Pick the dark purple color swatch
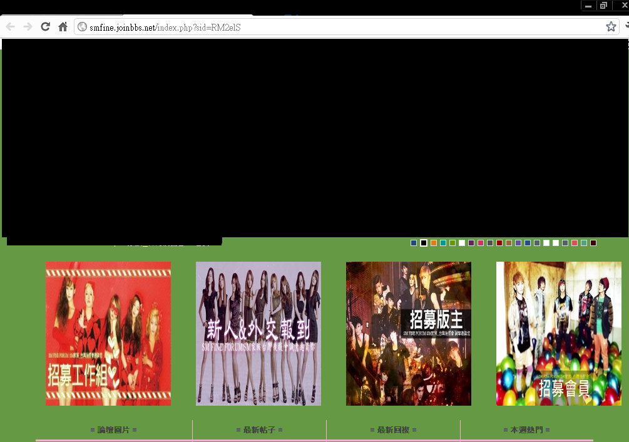629x442 pixels. pyautogui.click(x=471, y=243)
